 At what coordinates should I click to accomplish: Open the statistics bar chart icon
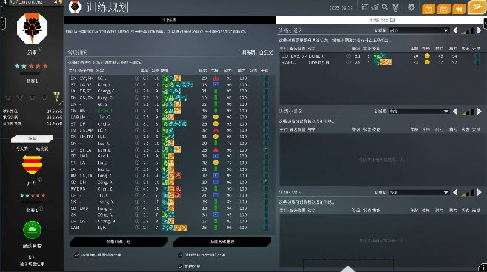[x=375, y=7]
